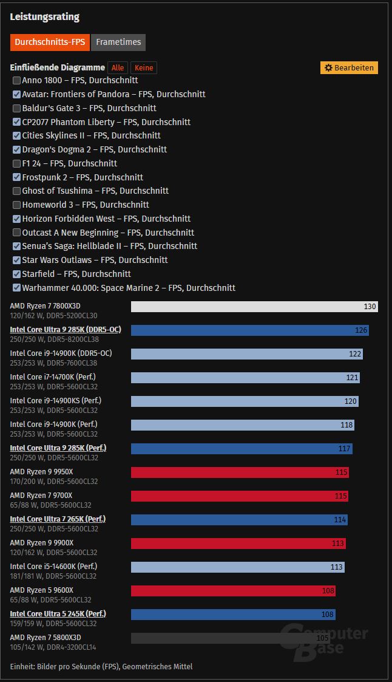Click the Intel Core i9-14900K (Perf.) label

[53, 424]
